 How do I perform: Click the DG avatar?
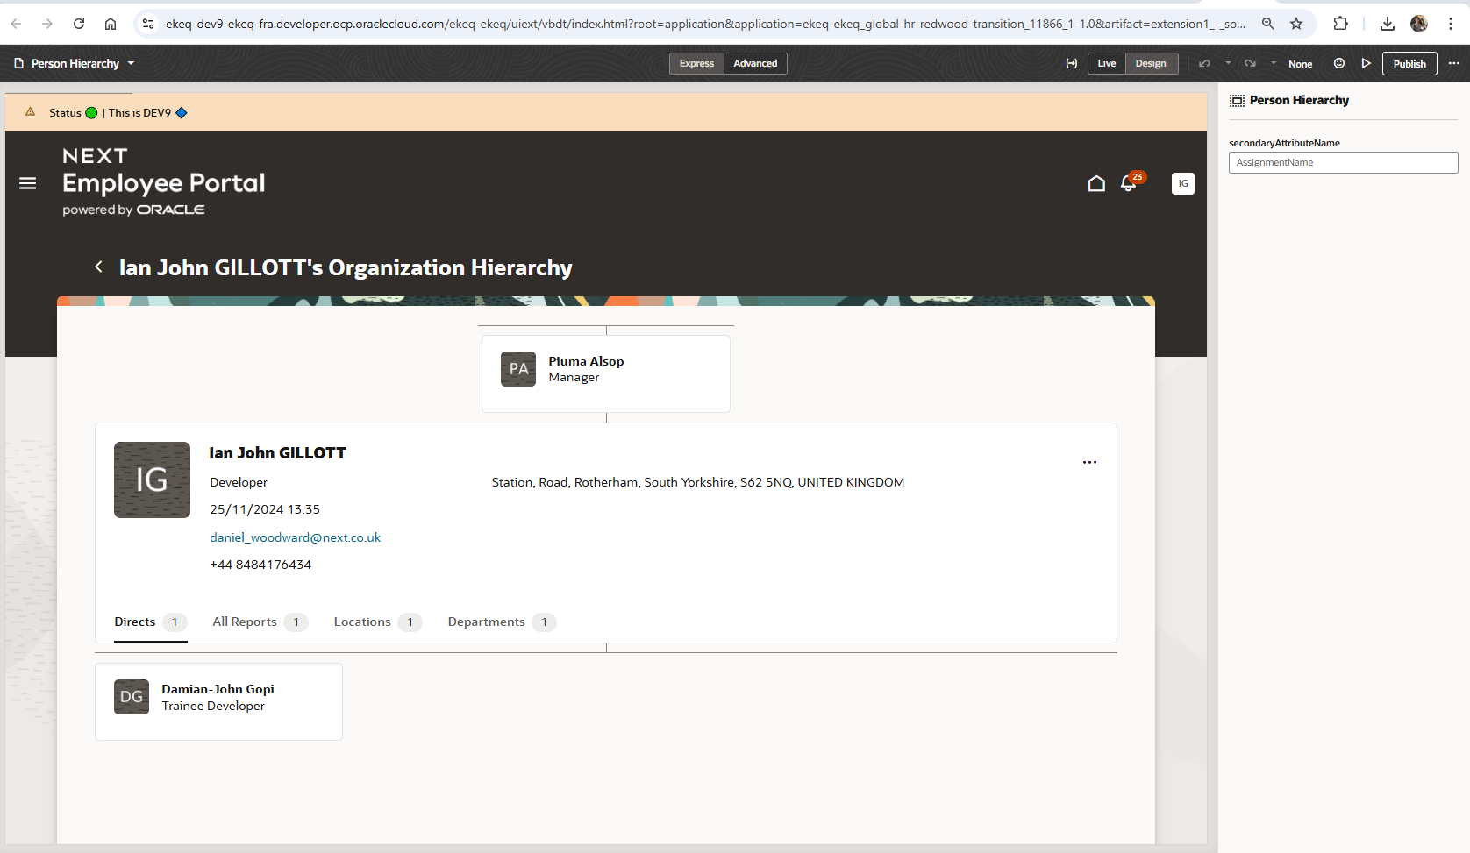(132, 697)
